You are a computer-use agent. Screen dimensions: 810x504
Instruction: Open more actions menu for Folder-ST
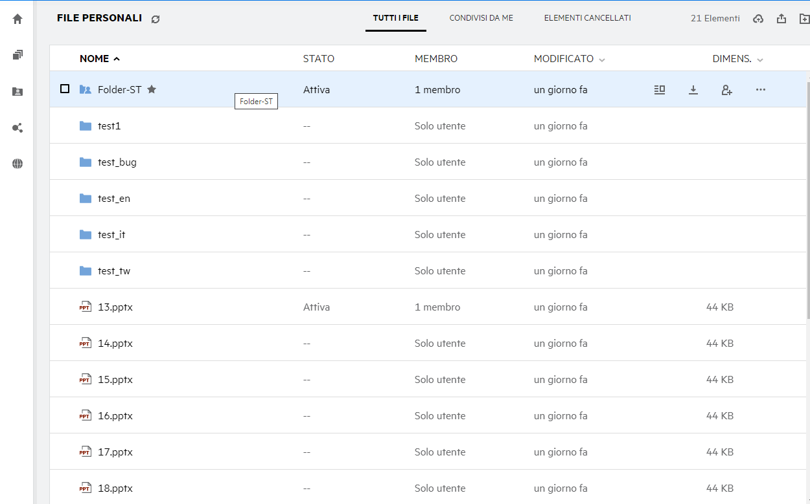tap(761, 90)
